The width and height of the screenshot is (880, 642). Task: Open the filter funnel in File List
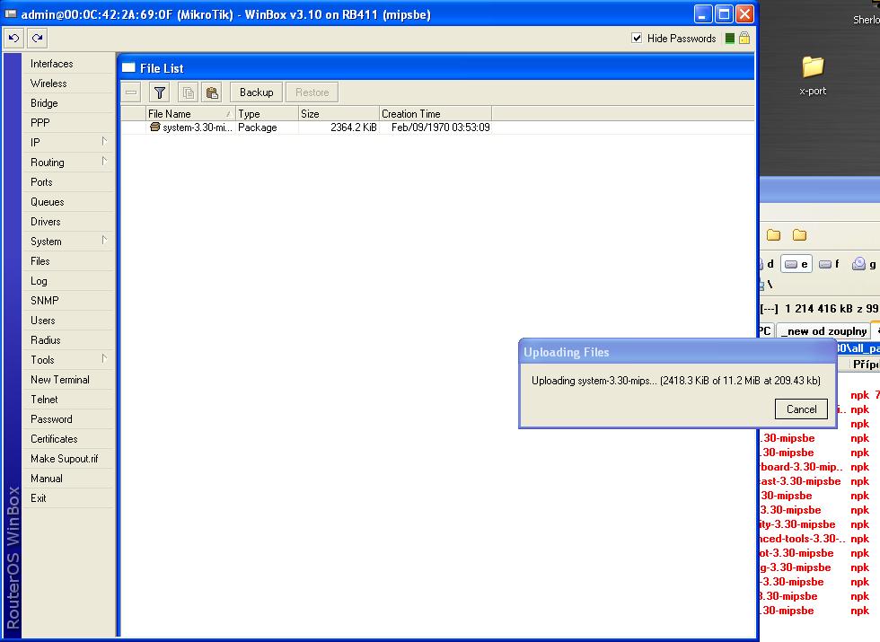(x=159, y=92)
